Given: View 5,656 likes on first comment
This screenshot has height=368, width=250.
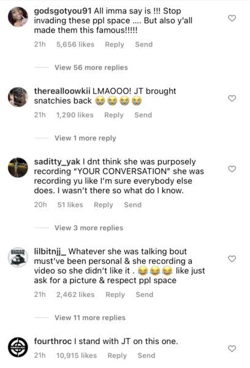Looking at the screenshot, I should pyautogui.click(x=75, y=44).
